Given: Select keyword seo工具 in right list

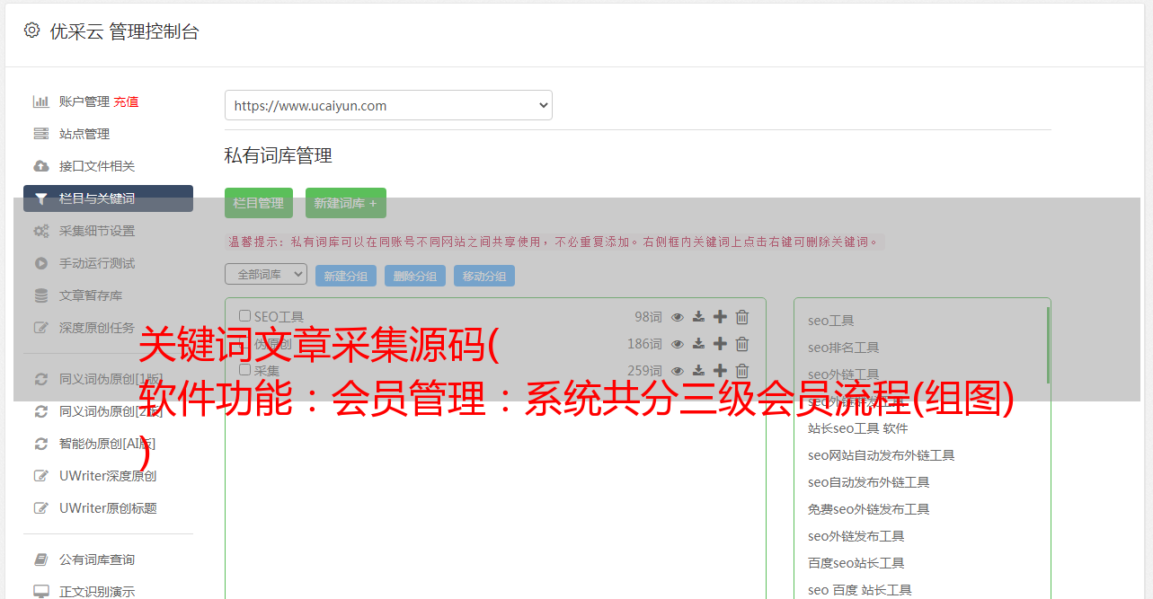Looking at the screenshot, I should pos(831,321).
